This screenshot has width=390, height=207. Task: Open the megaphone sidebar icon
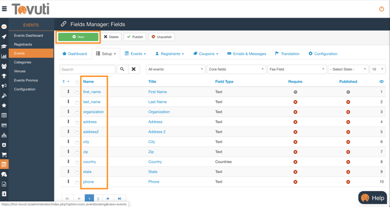4,86
